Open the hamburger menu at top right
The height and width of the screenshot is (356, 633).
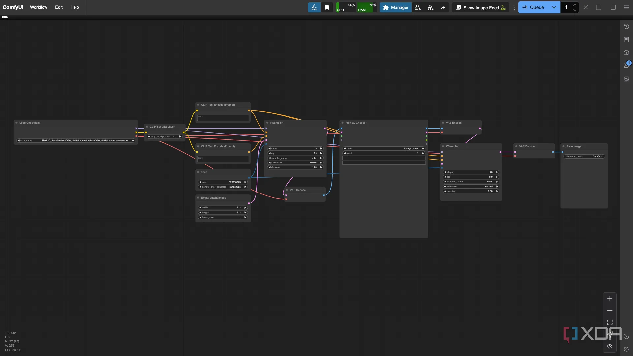(626, 7)
